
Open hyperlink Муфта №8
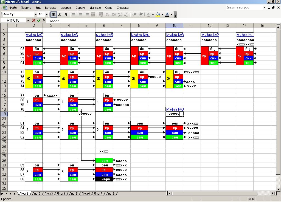(175, 109)
